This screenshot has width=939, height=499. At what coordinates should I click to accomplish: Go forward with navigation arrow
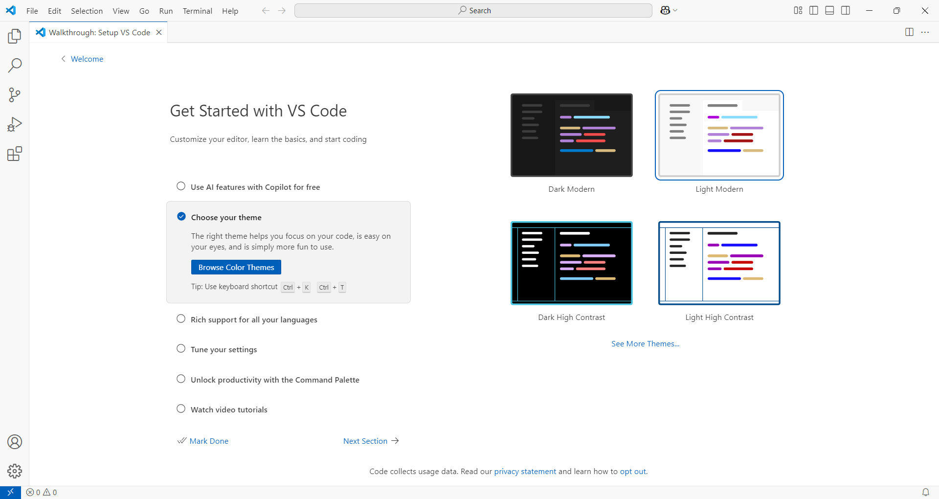pos(282,10)
